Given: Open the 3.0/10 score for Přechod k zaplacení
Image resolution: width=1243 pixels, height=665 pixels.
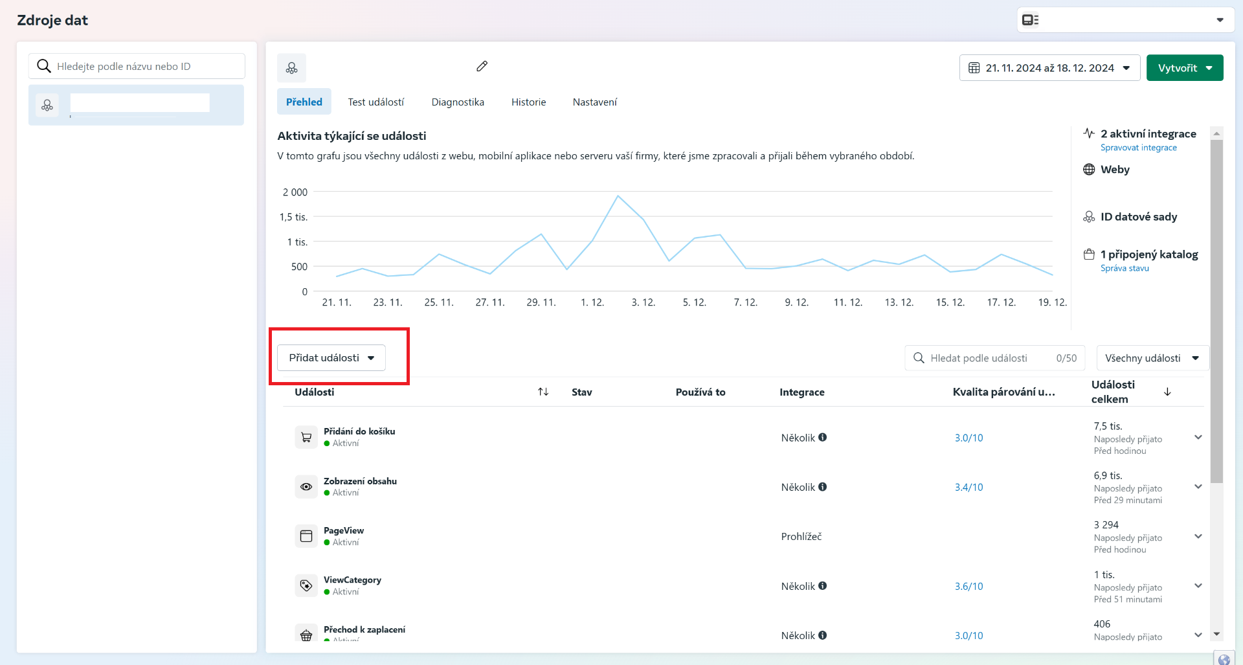Looking at the screenshot, I should click(969, 636).
